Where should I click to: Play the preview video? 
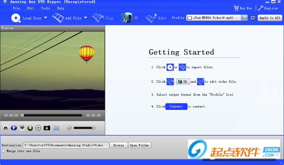click(14, 128)
